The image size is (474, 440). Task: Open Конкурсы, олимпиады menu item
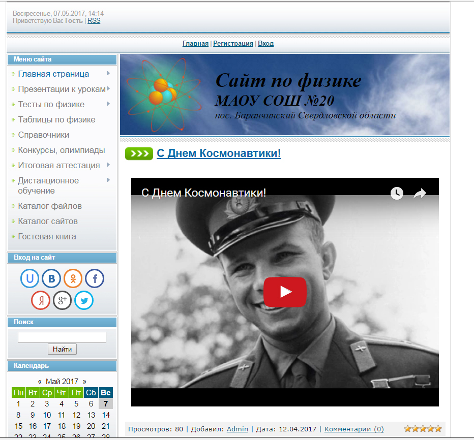62,150
